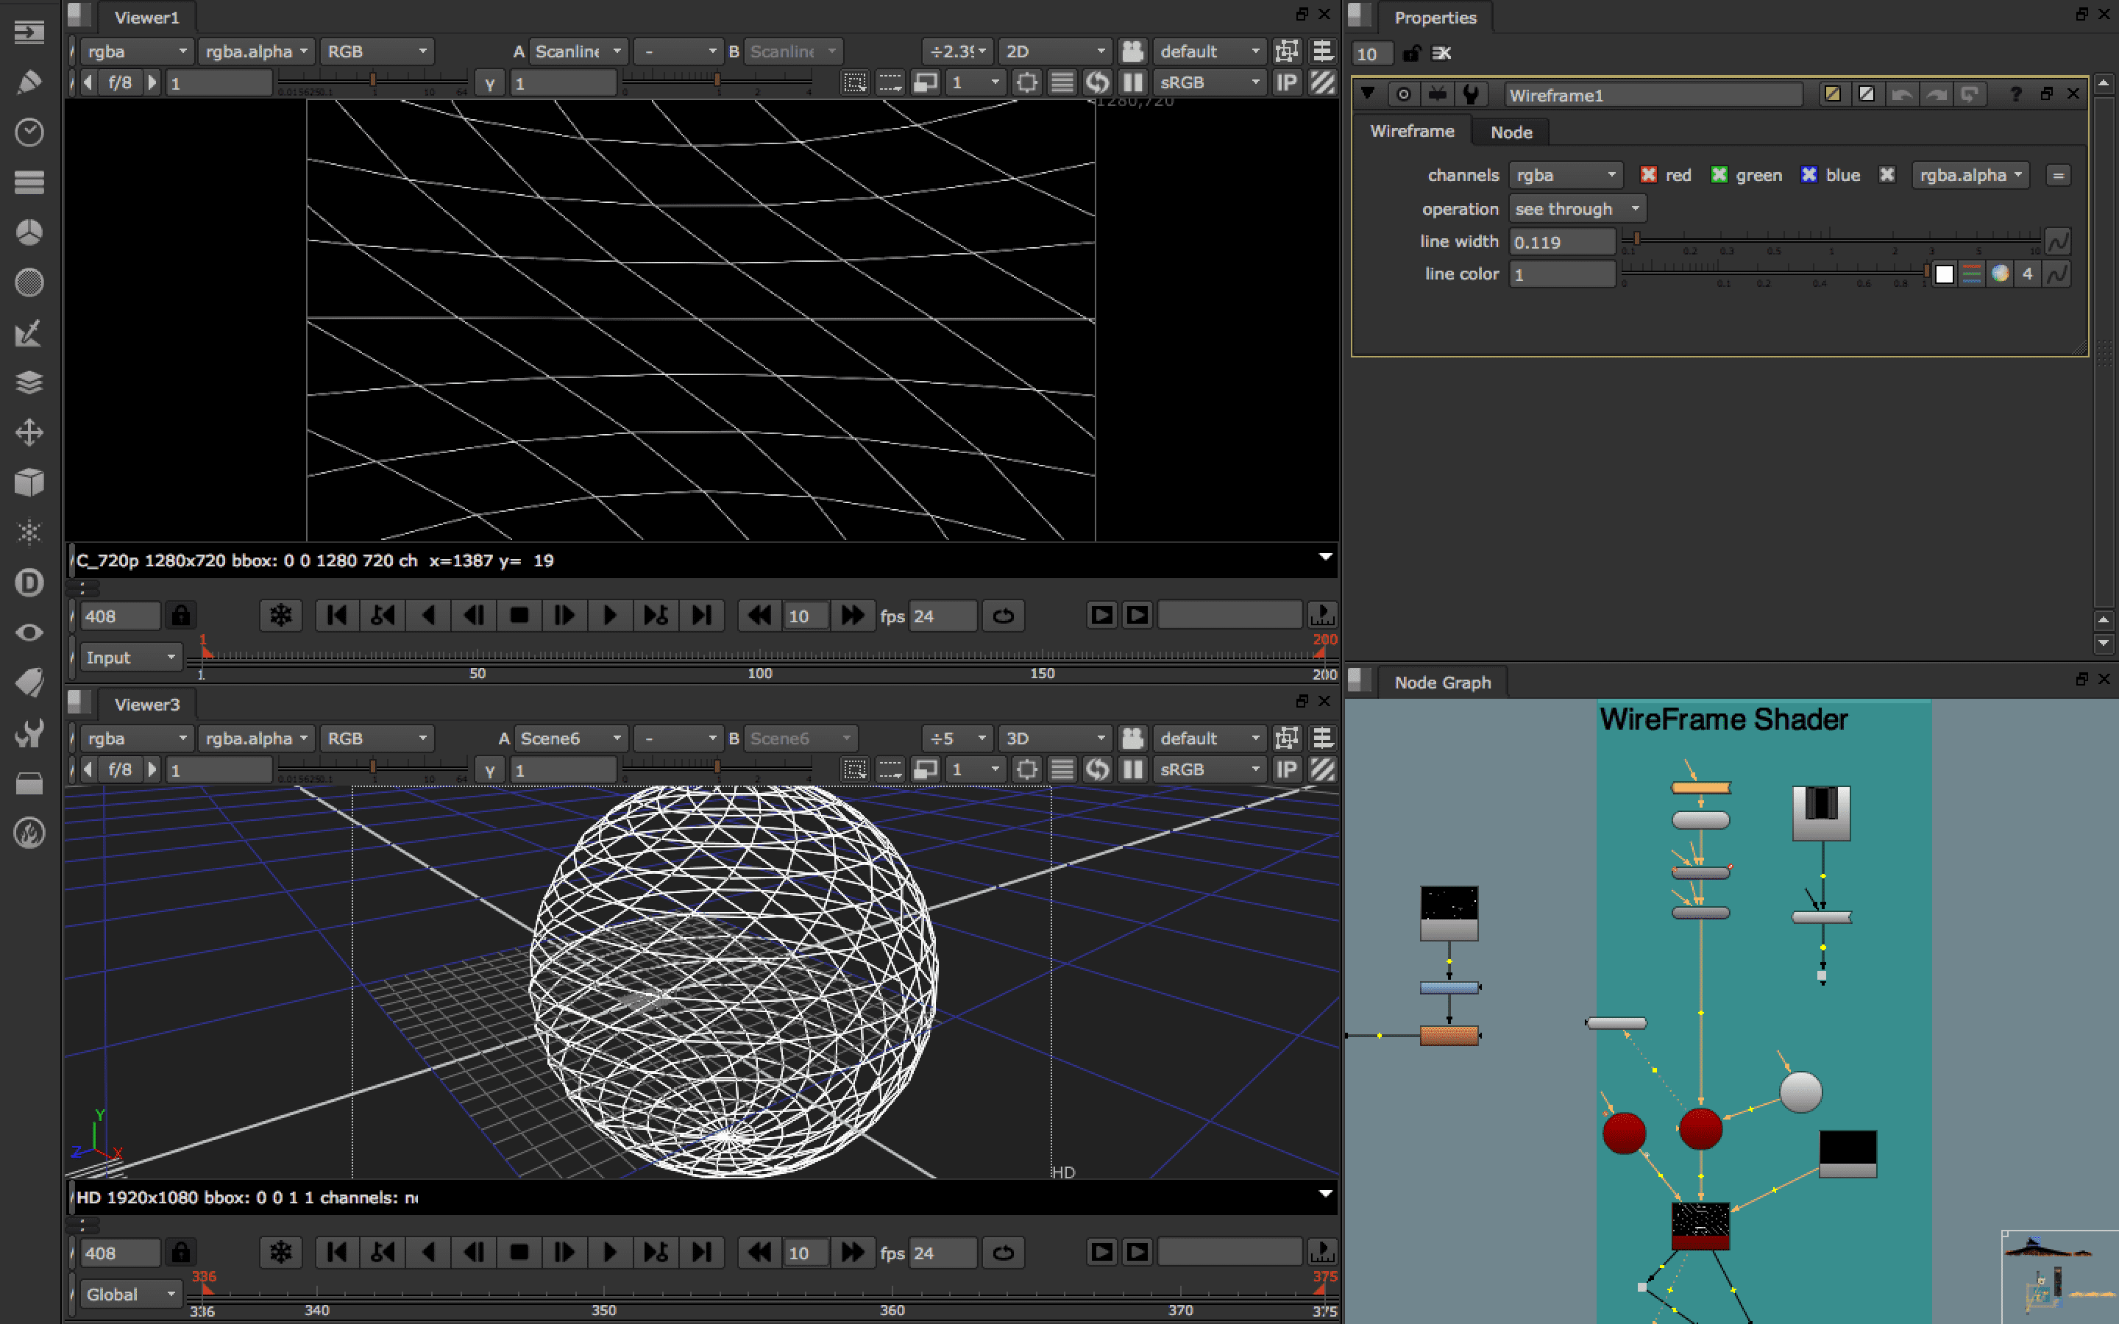Switch to the Viewer3 tab
The width and height of the screenshot is (2119, 1324).
point(146,704)
